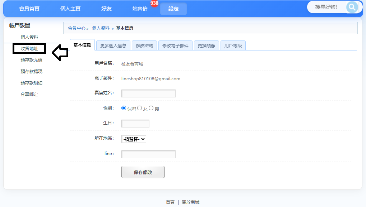Select the 男 gender radio button
366x207 pixels.
(151, 108)
